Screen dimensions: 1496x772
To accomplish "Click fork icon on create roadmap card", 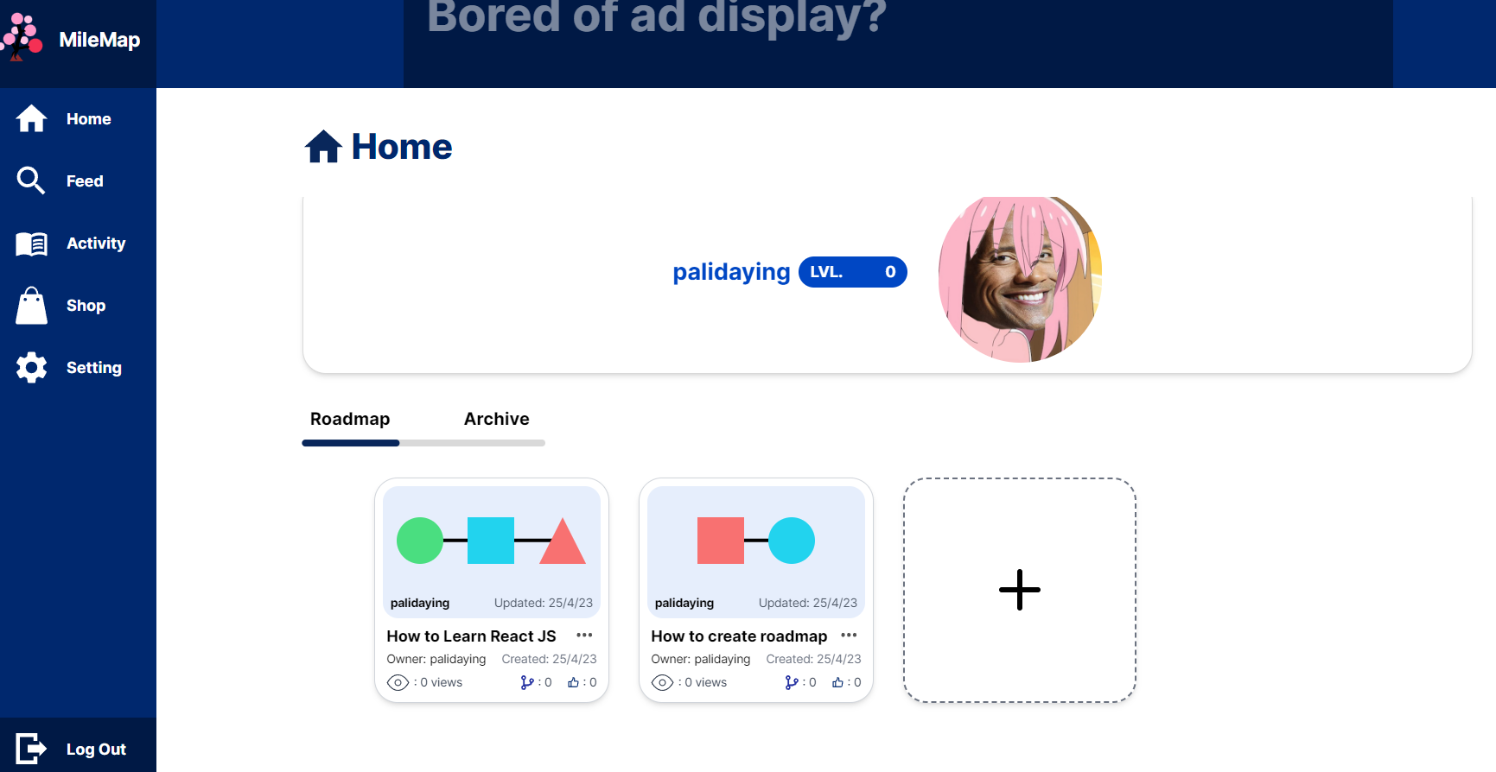I will 791,682.
